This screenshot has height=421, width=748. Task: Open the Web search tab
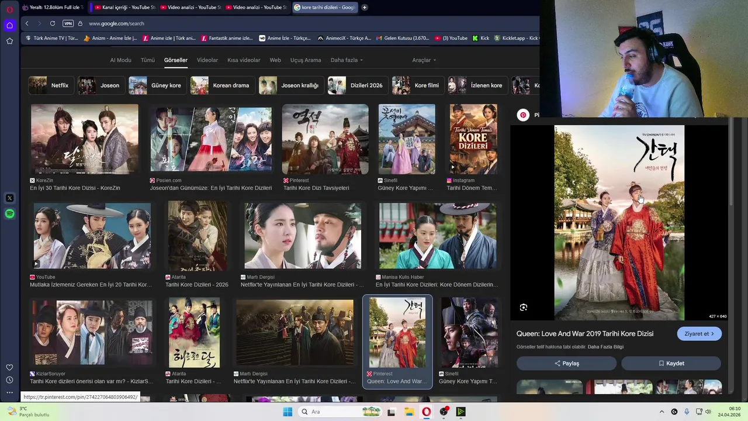pyautogui.click(x=275, y=60)
